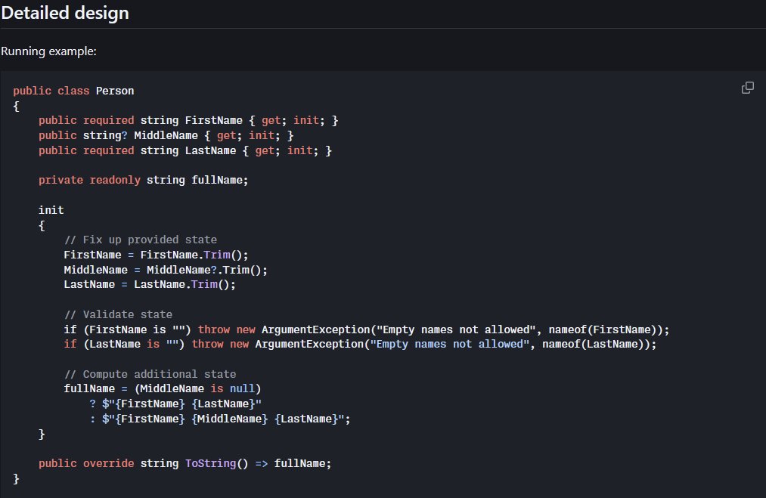Click the "? $"{FirstName} {LastName}"" line

tap(175, 404)
